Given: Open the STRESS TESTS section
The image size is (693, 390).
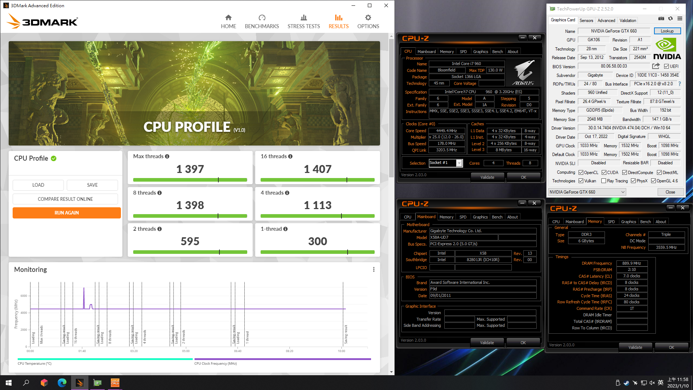Looking at the screenshot, I should (x=304, y=22).
